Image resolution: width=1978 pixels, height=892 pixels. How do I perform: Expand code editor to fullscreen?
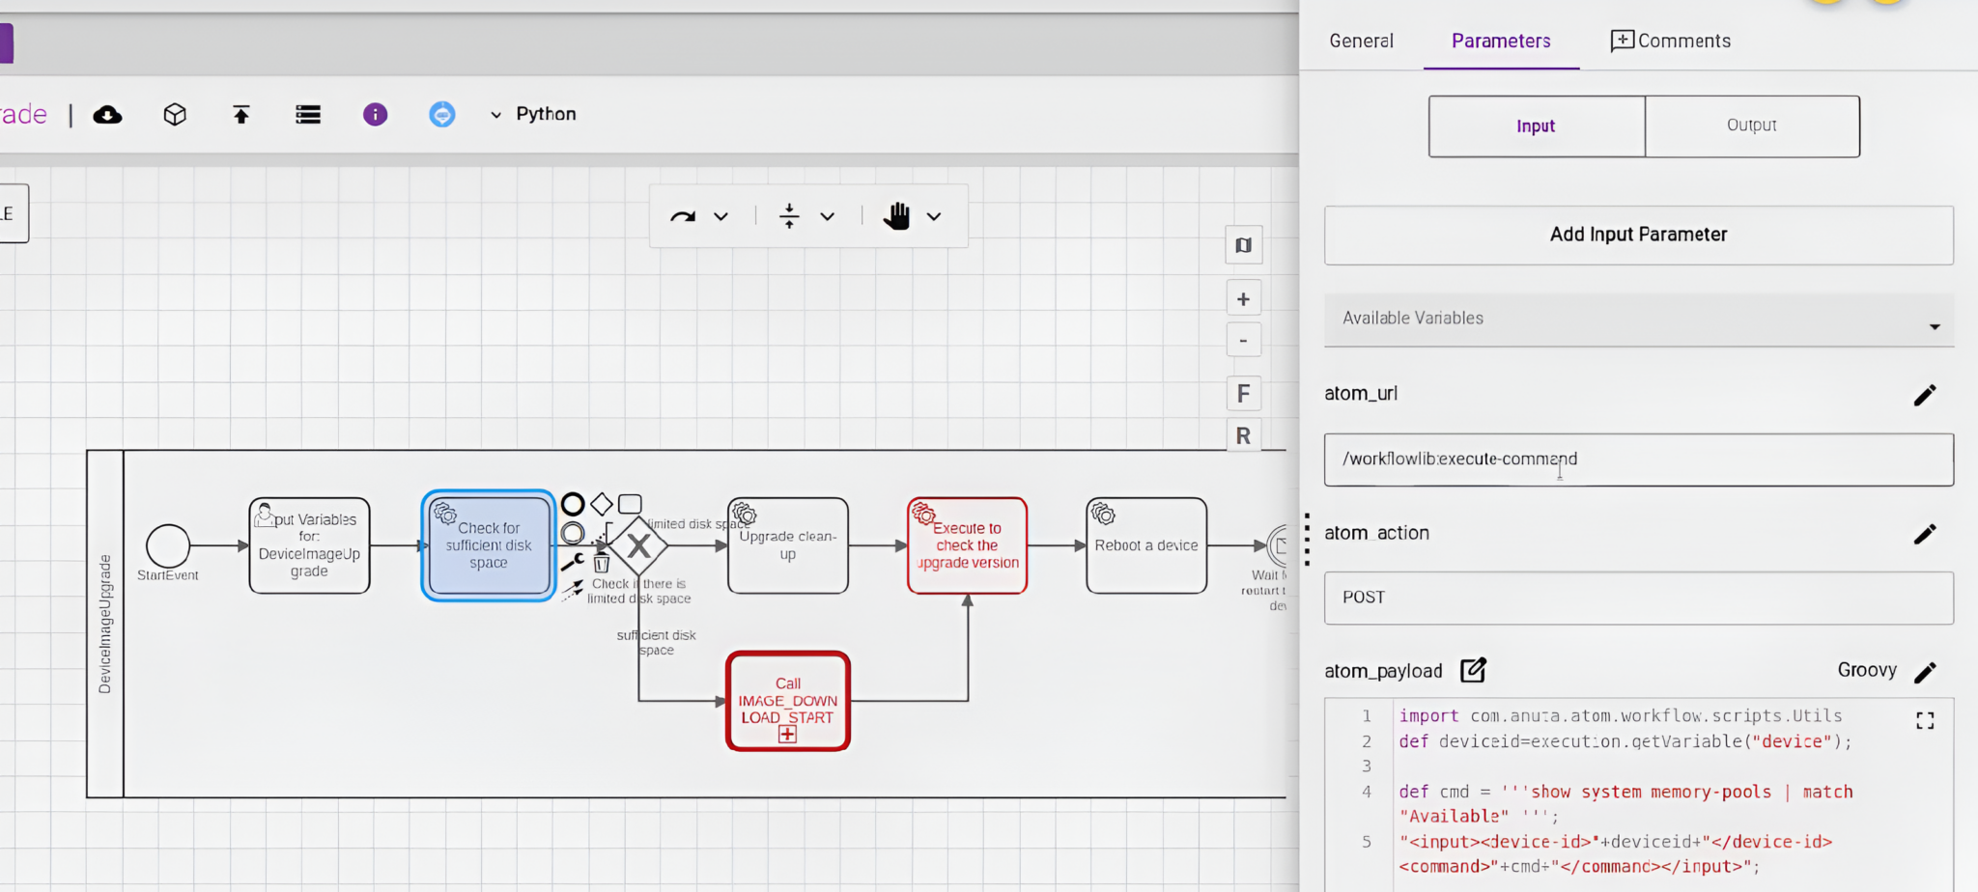point(1925,721)
